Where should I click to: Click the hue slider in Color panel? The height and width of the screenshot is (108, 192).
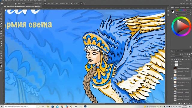pos(181,10)
